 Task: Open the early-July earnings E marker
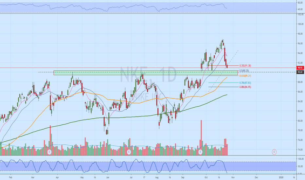click(x=129, y=152)
